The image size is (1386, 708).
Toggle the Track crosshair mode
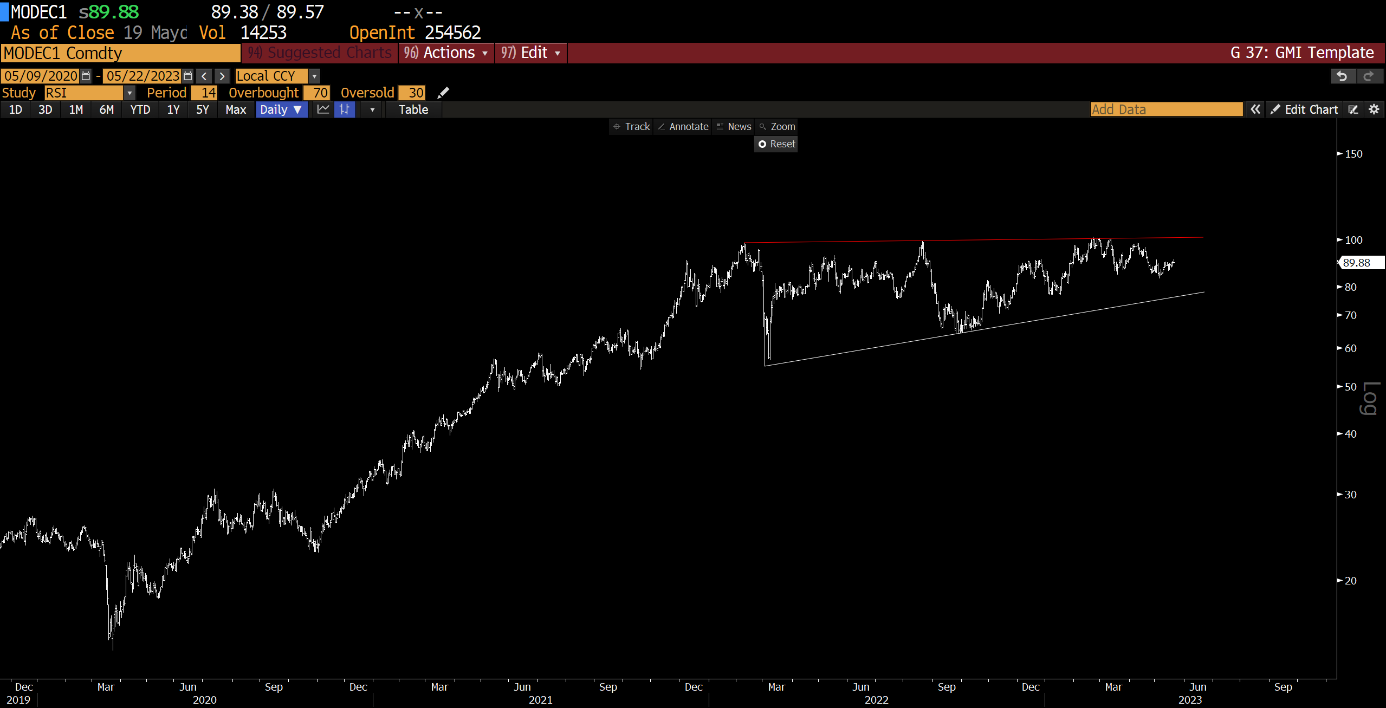(x=631, y=126)
